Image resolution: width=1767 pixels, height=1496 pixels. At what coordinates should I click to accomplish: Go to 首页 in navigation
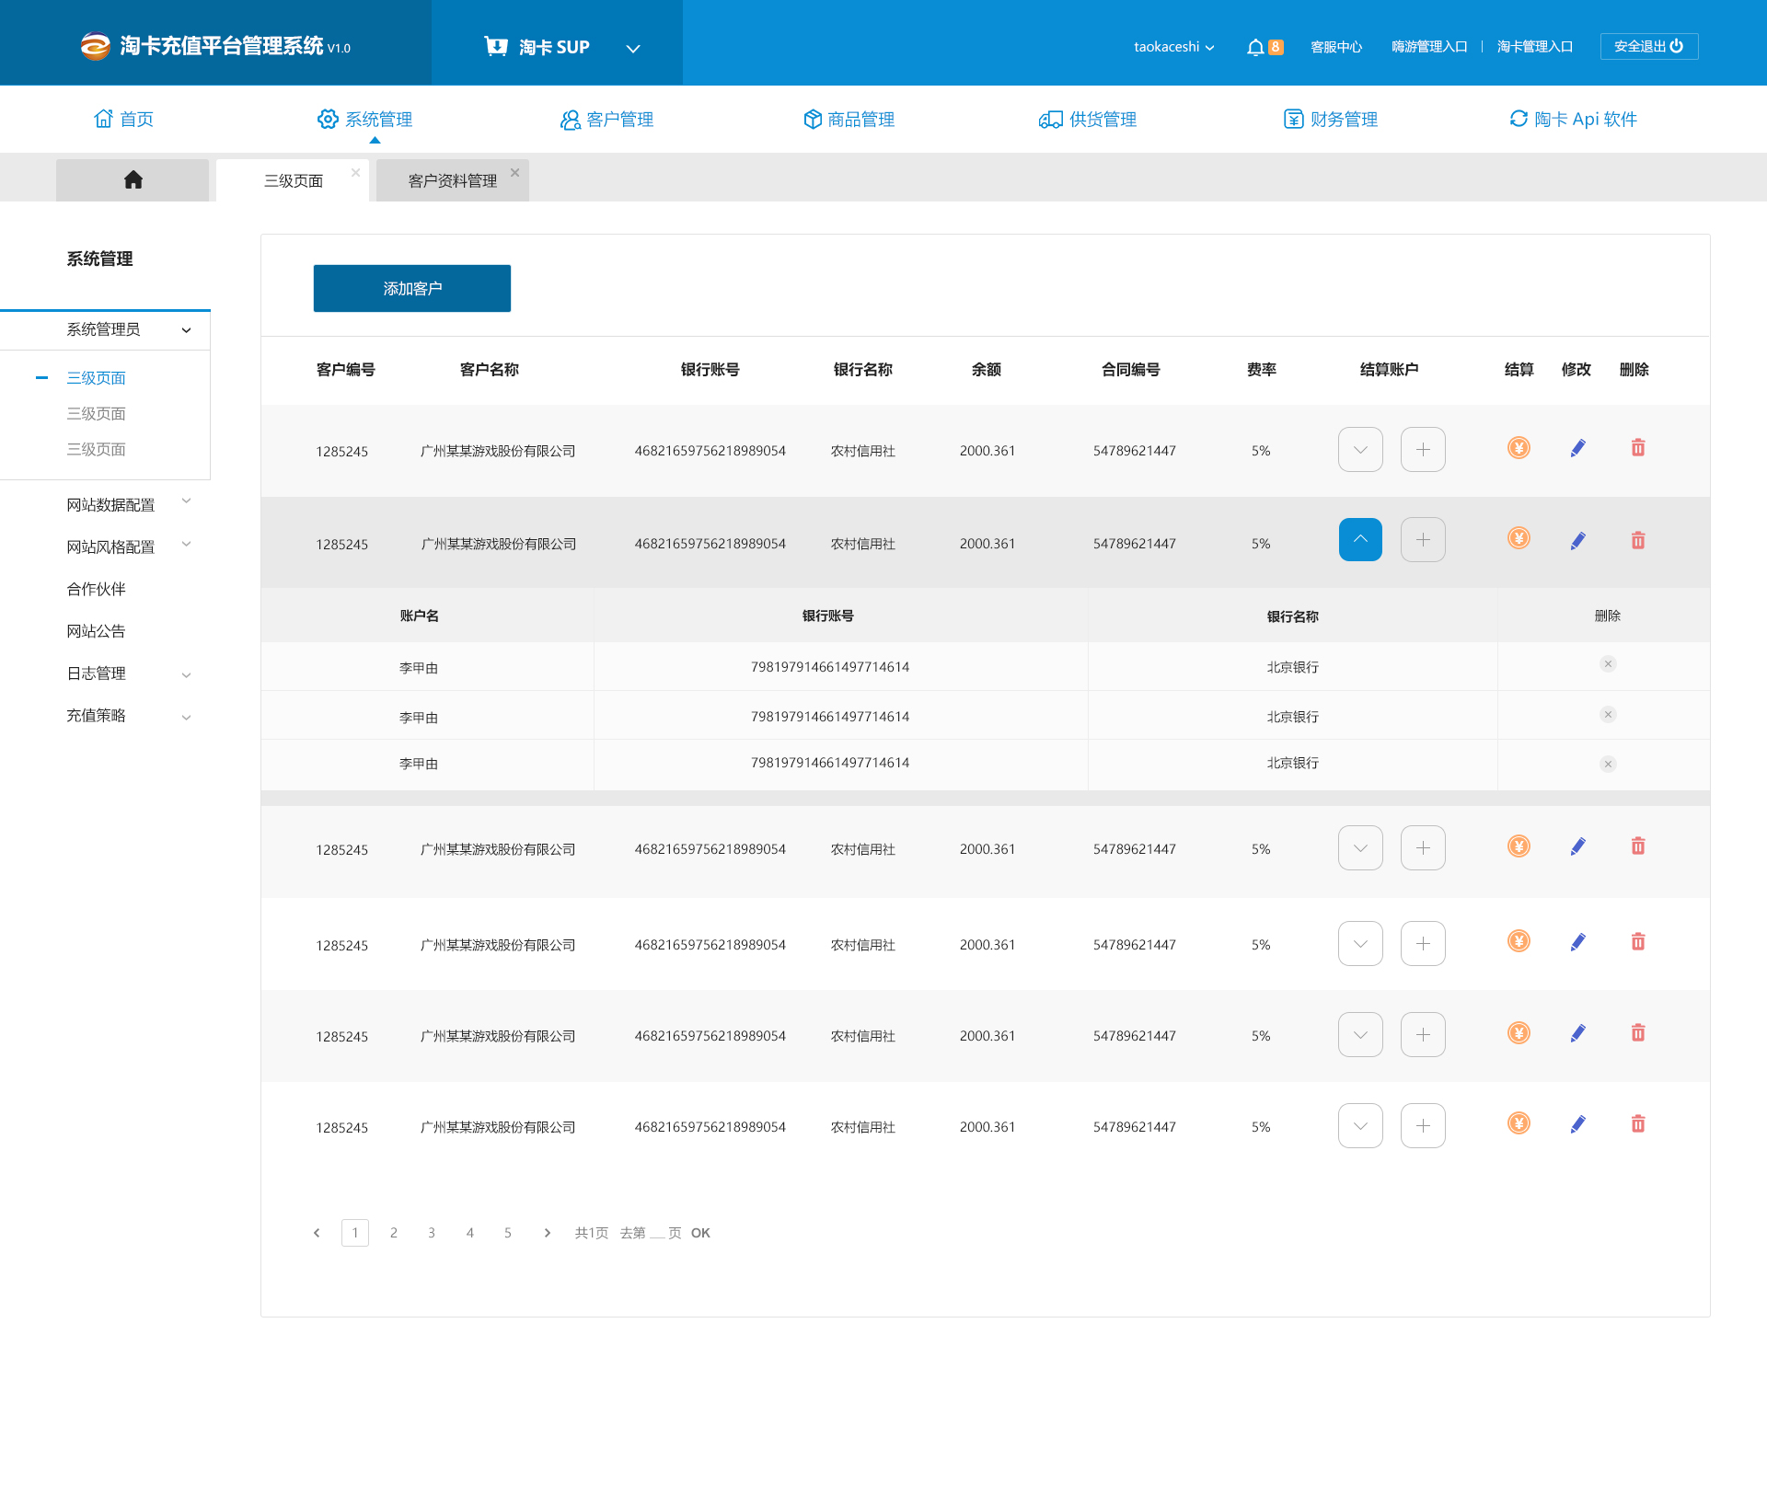pyautogui.click(x=124, y=120)
